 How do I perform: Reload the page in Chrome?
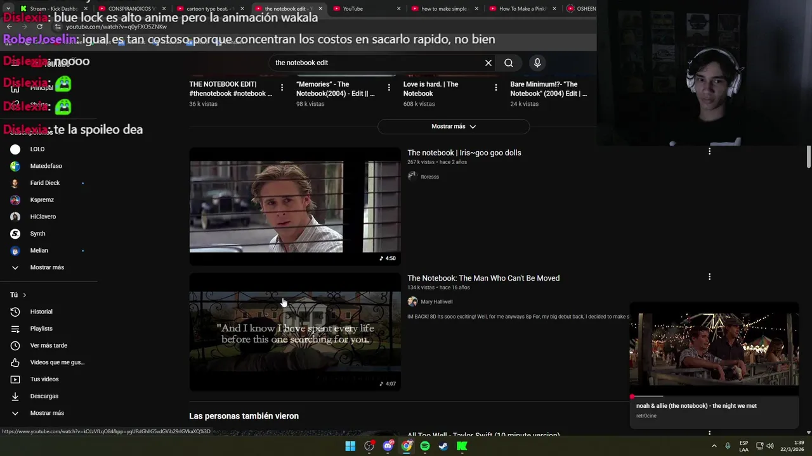(x=39, y=27)
